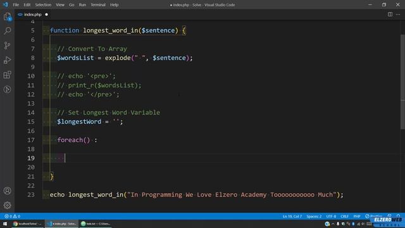The image size is (405, 228).
Task: Open the Edit menu
Action: 27,4
